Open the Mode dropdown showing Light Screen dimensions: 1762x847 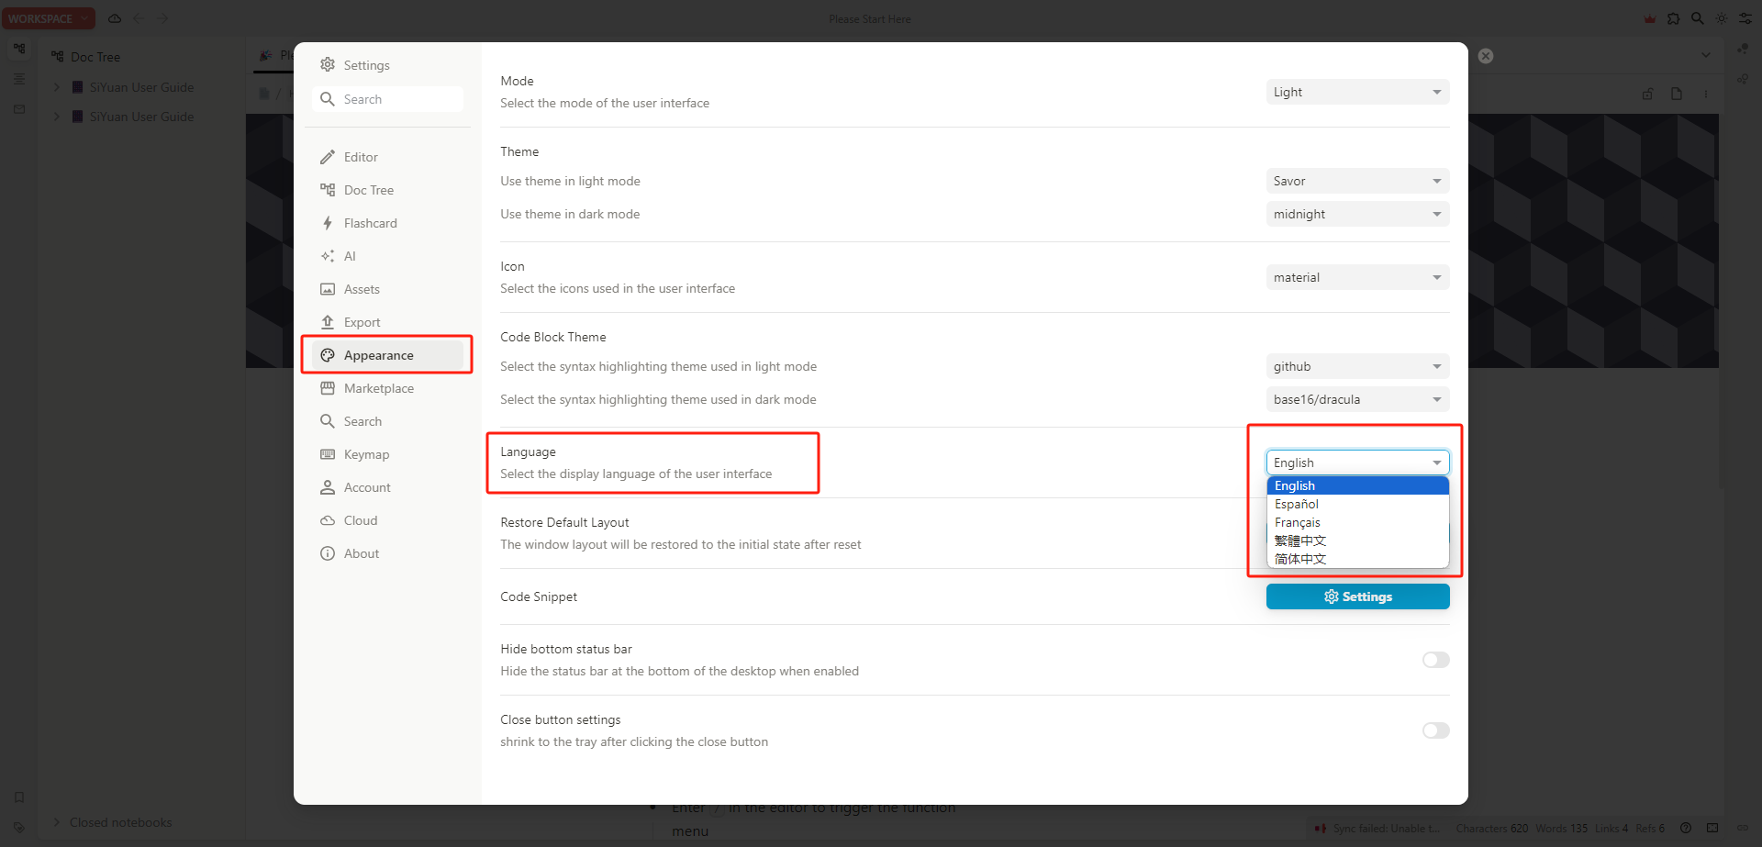1356,92
